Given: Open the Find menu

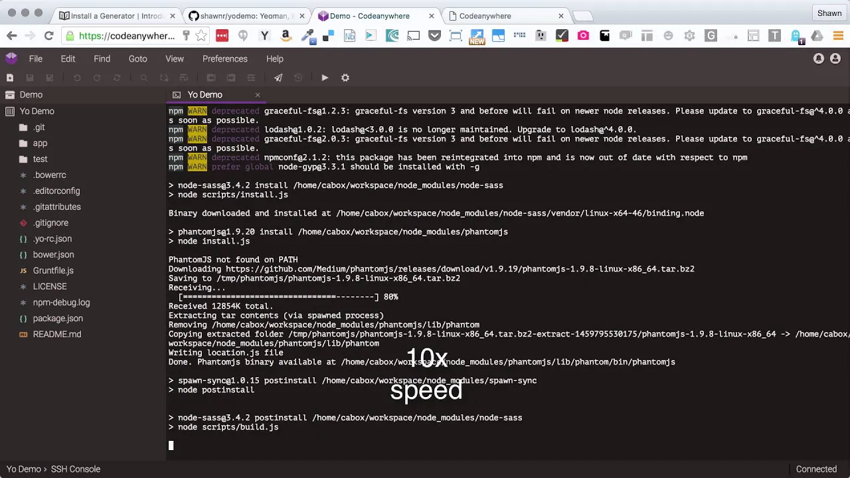Looking at the screenshot, I should pos(102,58).
